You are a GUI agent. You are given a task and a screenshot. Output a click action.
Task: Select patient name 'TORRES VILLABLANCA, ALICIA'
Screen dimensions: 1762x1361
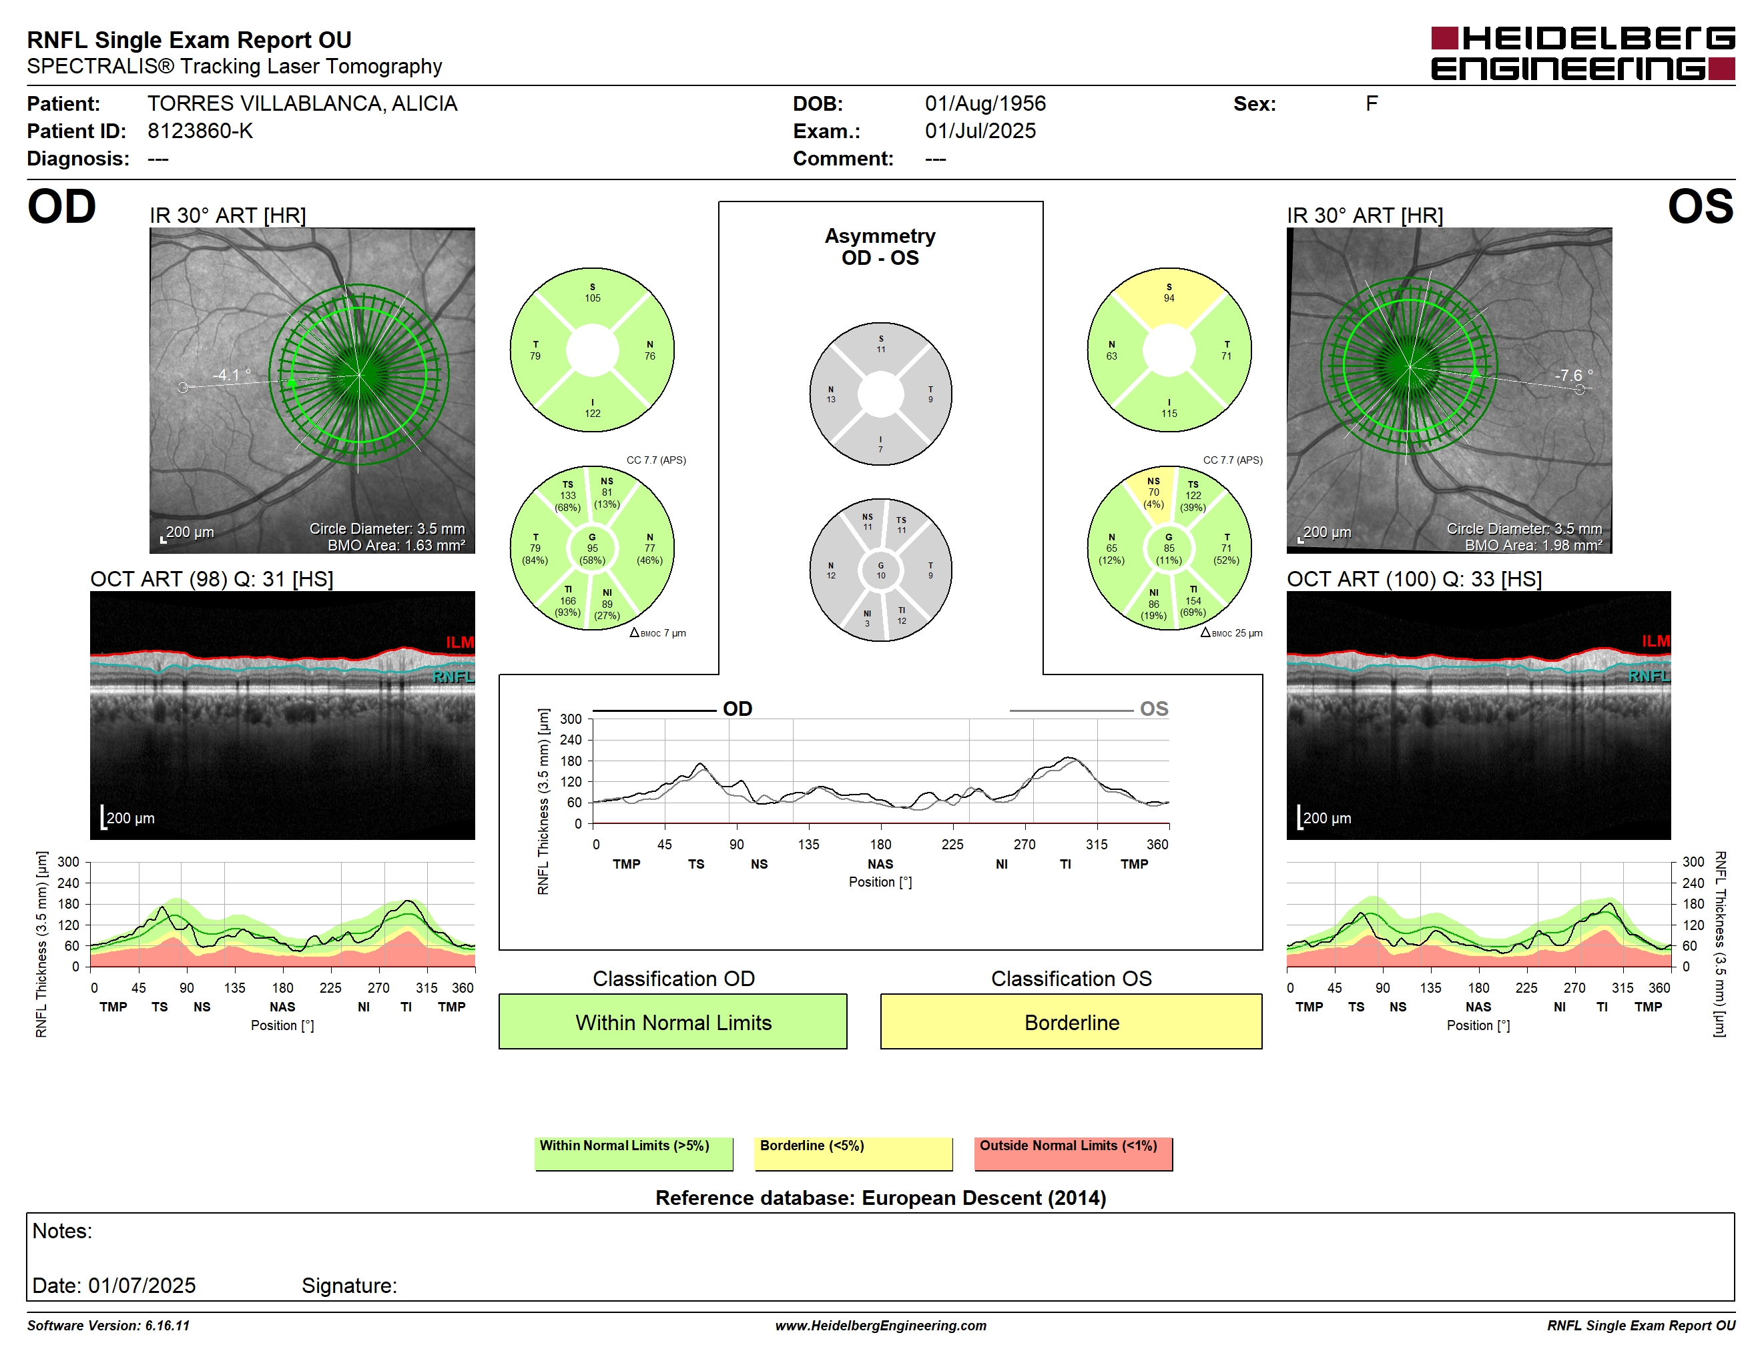302,103
